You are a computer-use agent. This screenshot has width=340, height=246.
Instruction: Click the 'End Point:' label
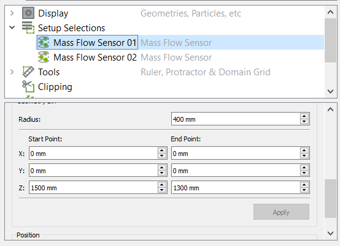[x=185, y=139]
